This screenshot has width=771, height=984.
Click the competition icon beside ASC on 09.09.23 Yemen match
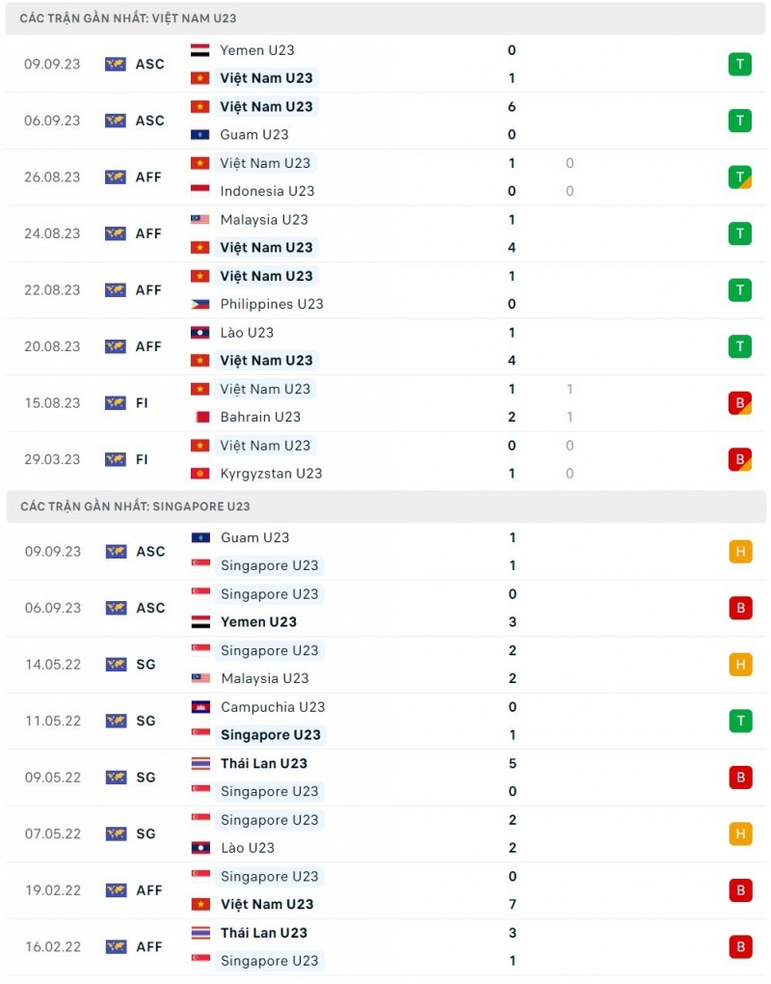pyautogui.click(x=116, y=65)
